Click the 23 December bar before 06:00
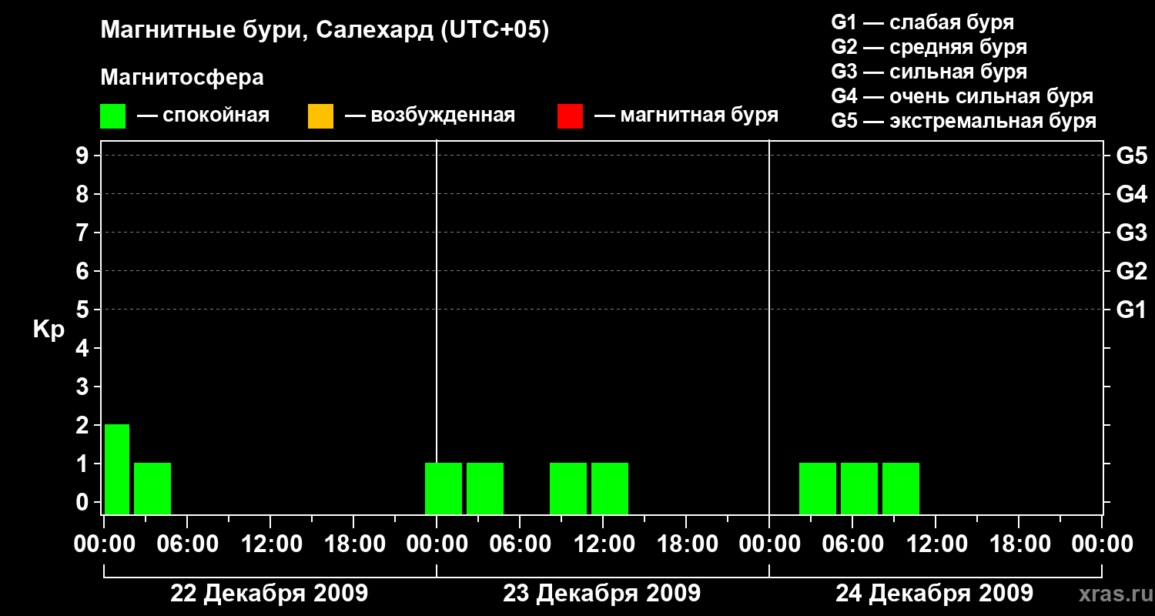 (x=485, y=488)
